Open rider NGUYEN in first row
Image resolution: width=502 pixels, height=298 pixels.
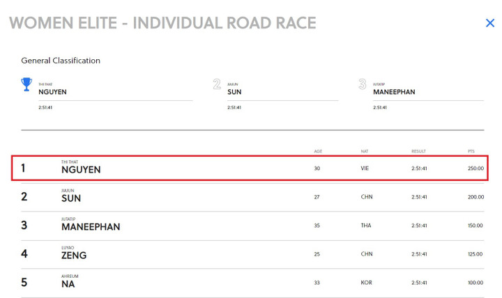[81, 169]
